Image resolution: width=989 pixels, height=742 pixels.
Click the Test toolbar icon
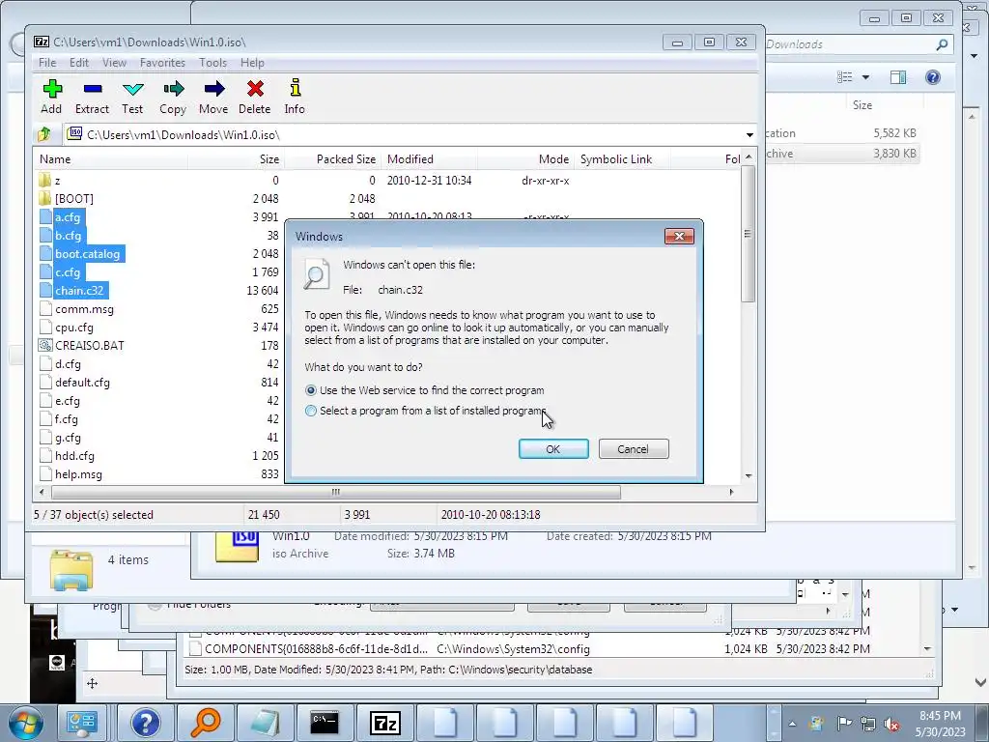pos(132,89)
